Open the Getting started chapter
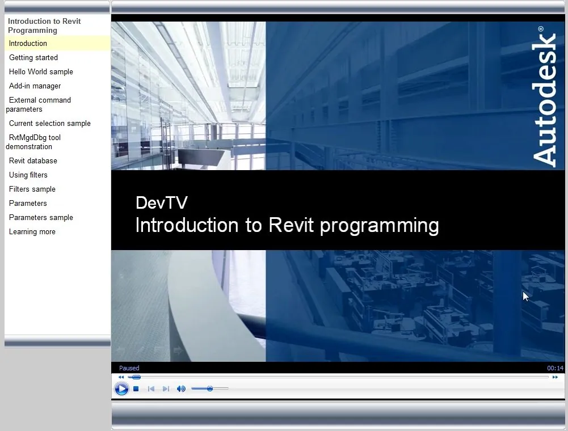568x431 pixels. tap(33, 58)
